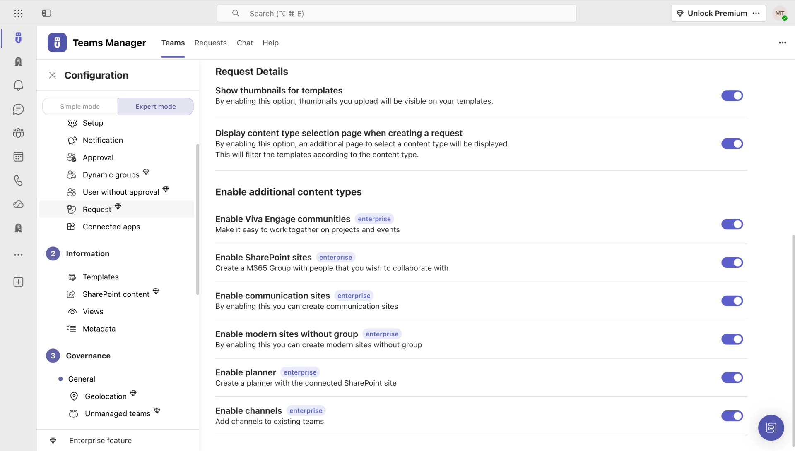
Task: Toggle Show thumbnails for templates
Action: pos(732,95)
